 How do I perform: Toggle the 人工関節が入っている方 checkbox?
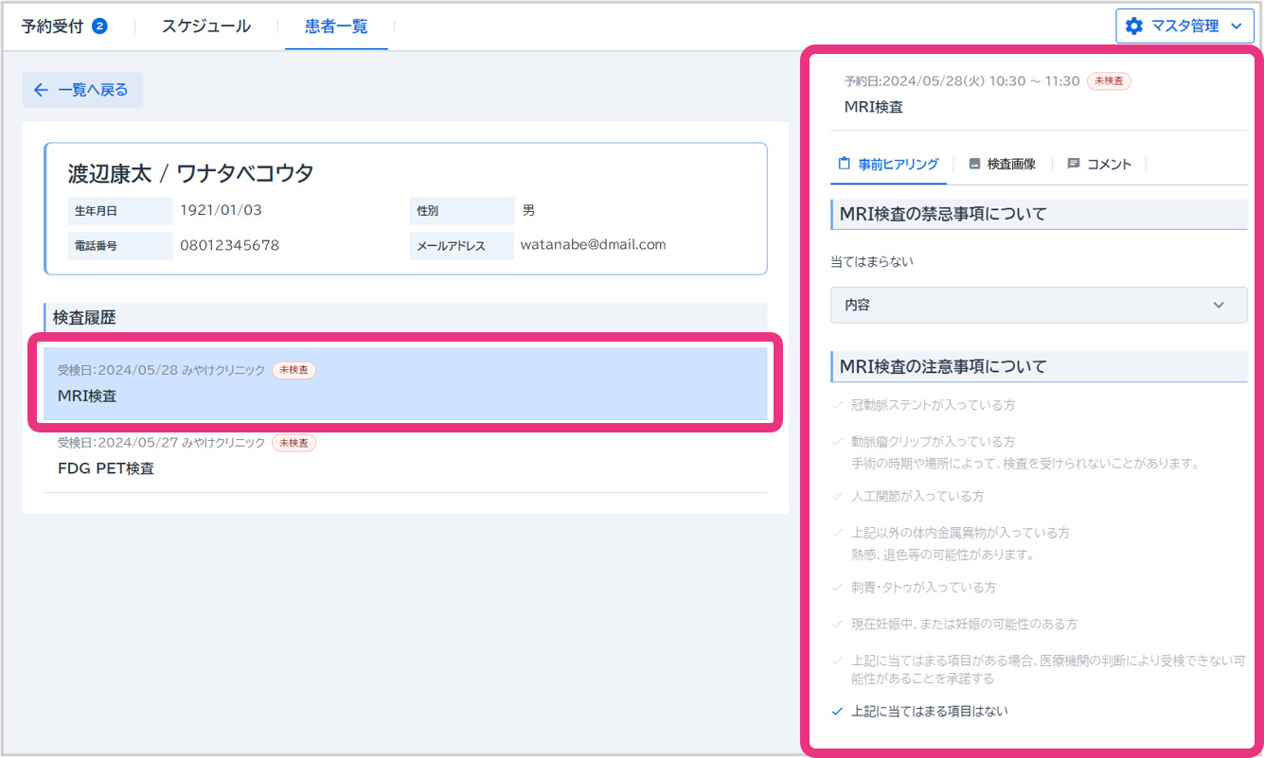point(837,496)
